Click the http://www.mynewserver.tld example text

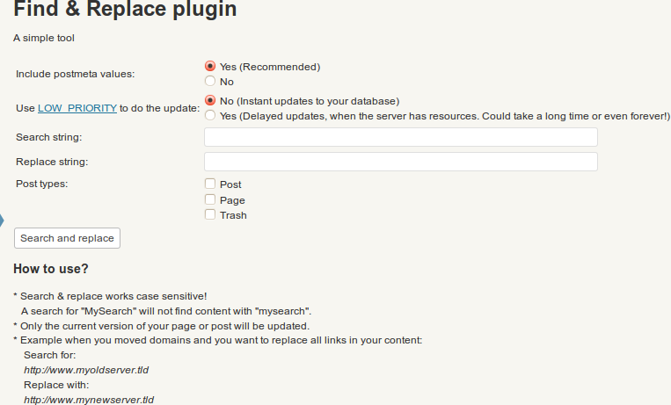pos(89,400)
